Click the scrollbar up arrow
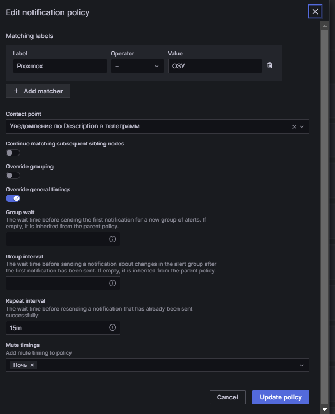This screenshot has width=335, height=414. pos(325,26)
